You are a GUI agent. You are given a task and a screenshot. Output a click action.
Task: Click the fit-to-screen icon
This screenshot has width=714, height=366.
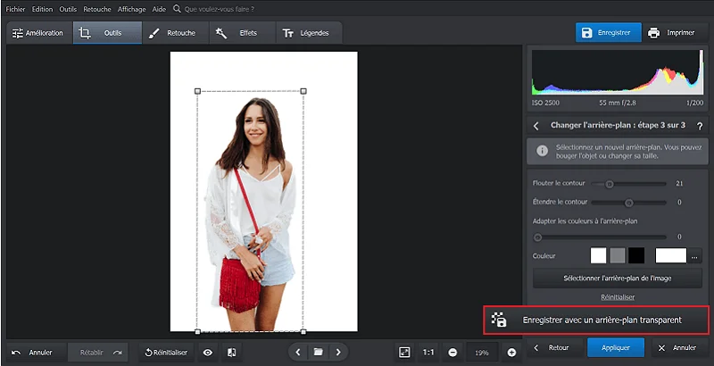click(404, 353)
